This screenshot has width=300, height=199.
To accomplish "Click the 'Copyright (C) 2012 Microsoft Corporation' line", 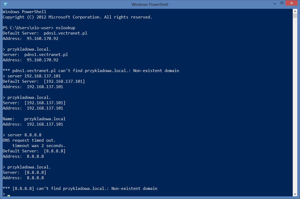I will click(77, 17).
